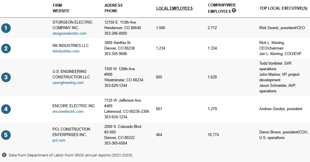The width and height of the screenshot is (310, 162).
Task: Click the rank 4 circle badge
Action: pyautogui.click(x=6, y=109)
